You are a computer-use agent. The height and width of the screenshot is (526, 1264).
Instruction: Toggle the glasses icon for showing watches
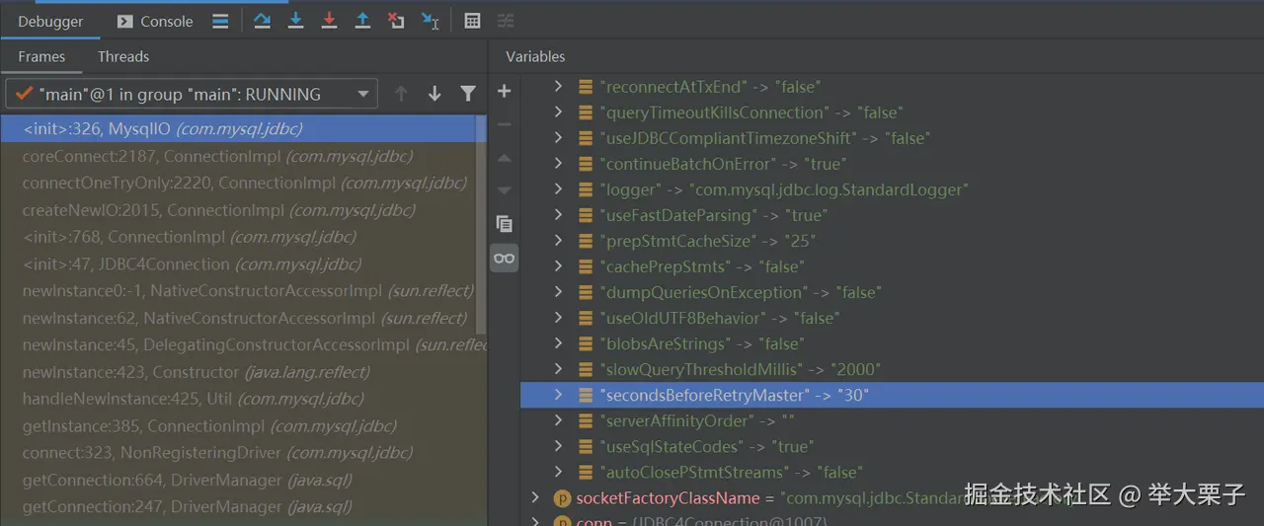(504, 259)
